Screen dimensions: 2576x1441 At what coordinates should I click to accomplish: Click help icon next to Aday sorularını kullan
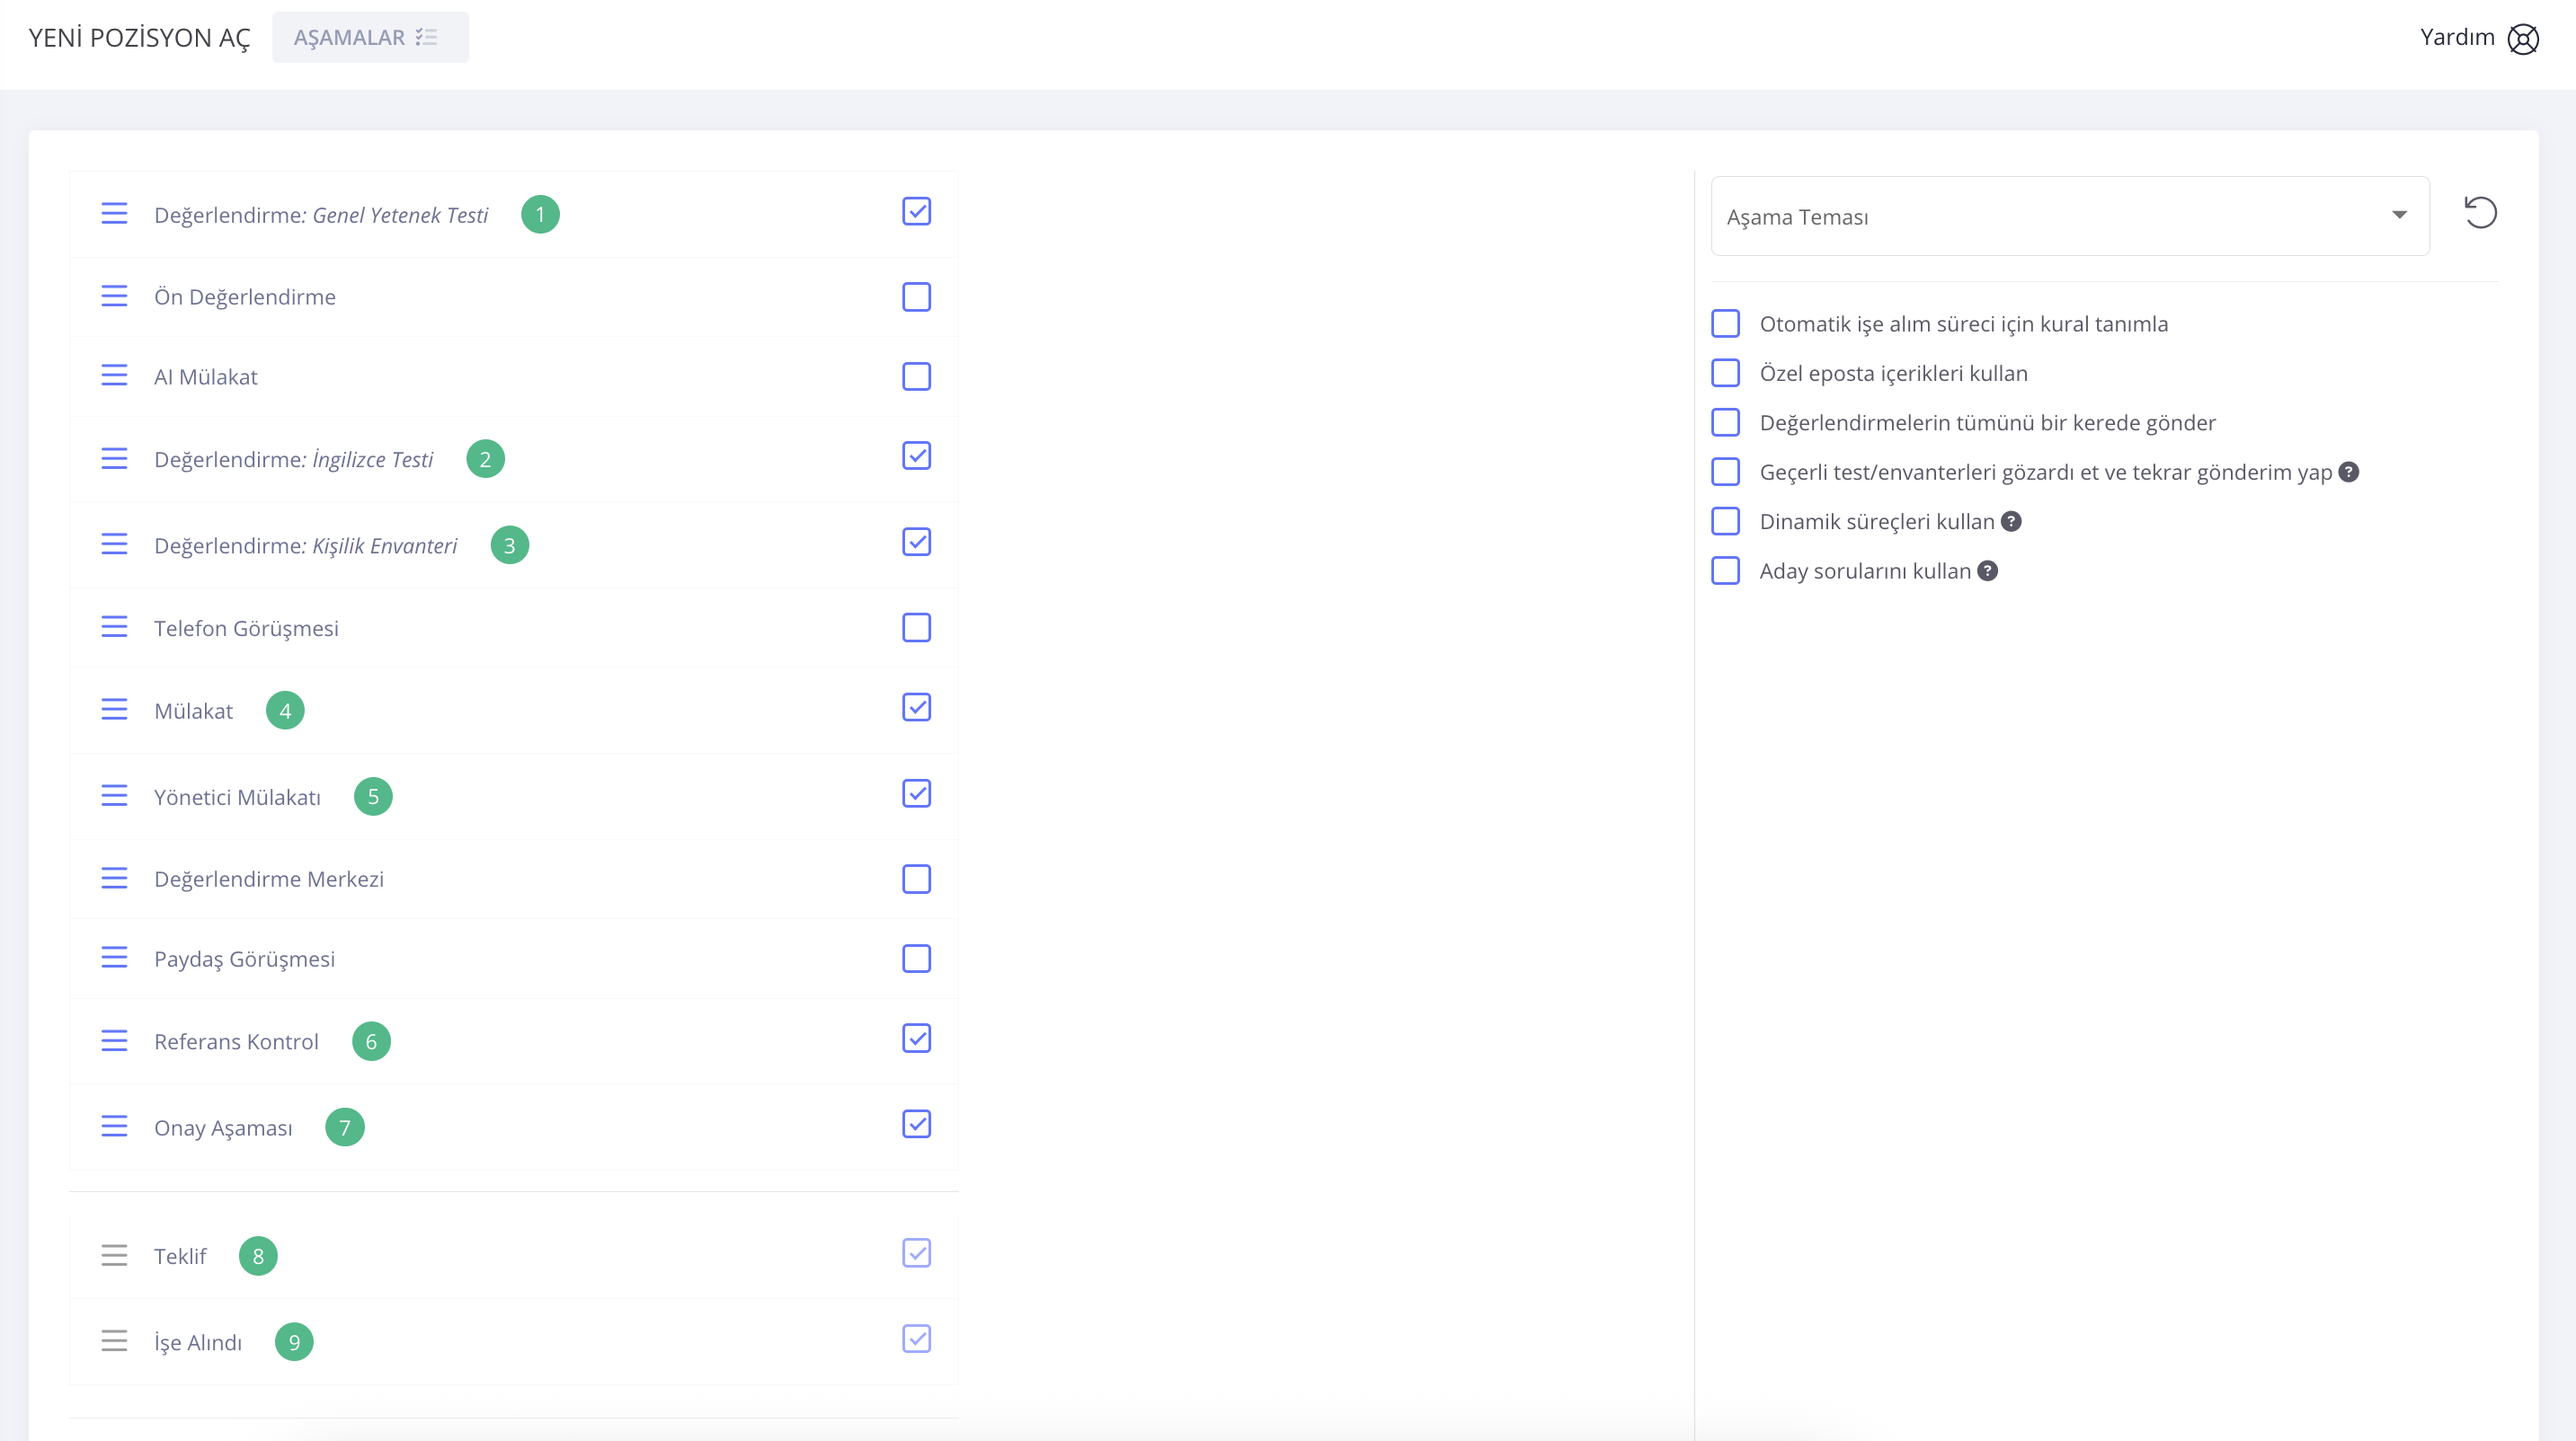pos(1988,570)
